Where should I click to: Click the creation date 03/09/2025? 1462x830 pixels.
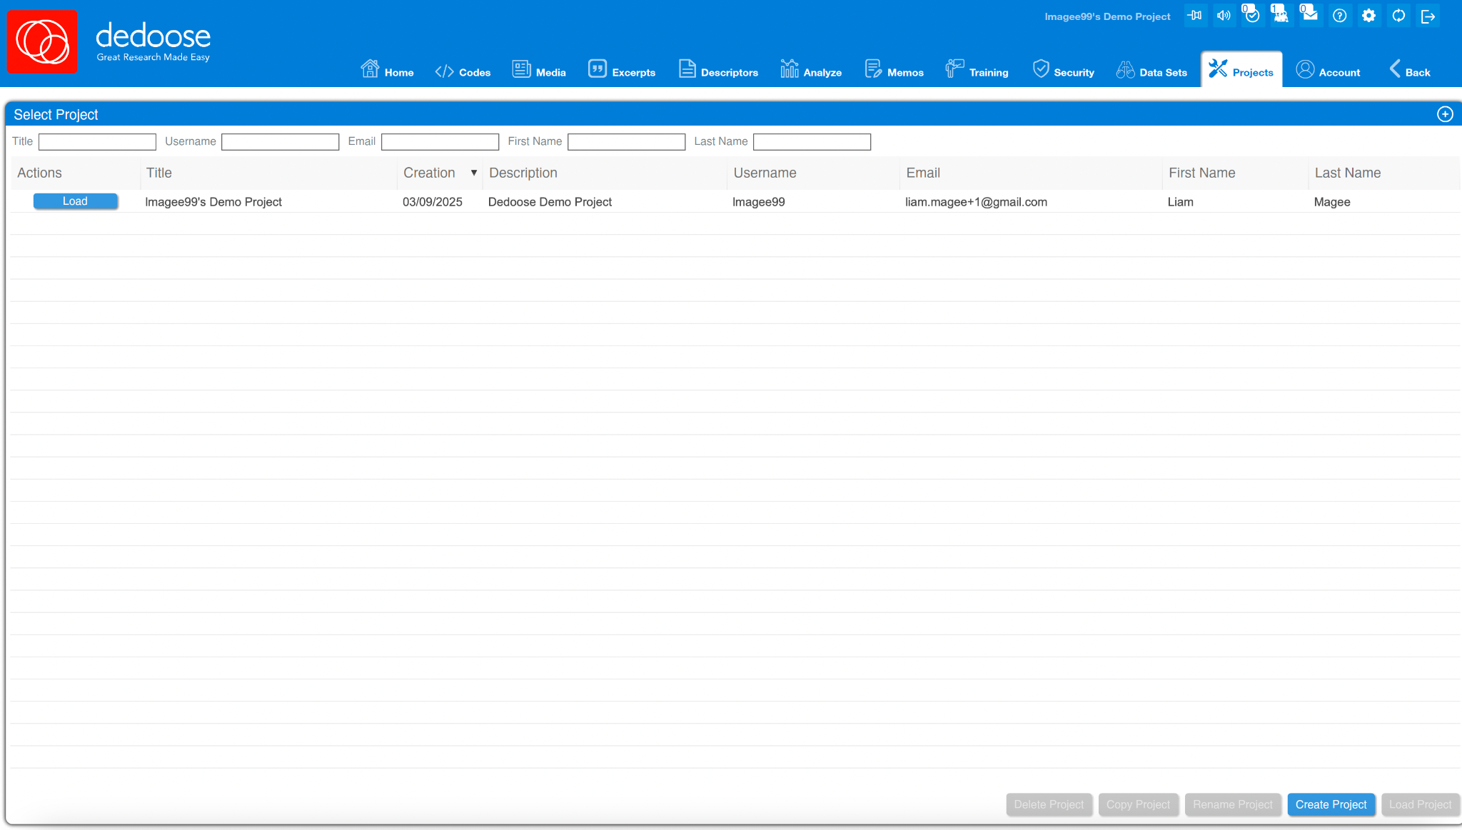tap(433, 202)
